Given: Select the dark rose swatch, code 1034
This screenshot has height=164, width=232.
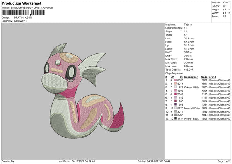Looking at the screenshot, I should pos(176,101).
